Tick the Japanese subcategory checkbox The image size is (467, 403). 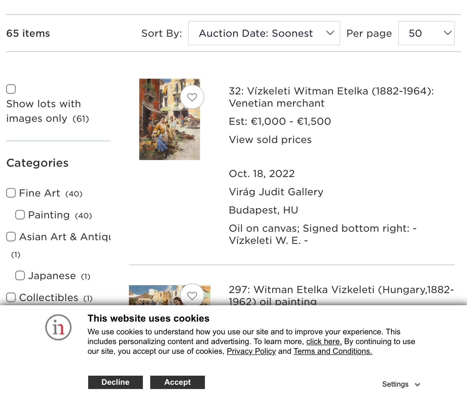pos(20,275)
